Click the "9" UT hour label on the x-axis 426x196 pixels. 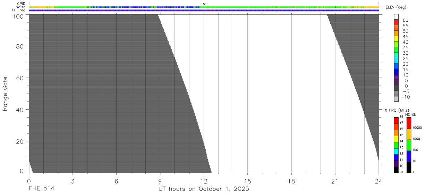tap(160, 181)
